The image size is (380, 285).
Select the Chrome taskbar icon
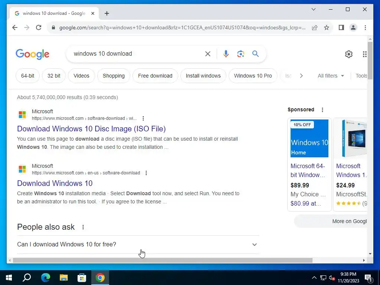click(x=100, y=278)
